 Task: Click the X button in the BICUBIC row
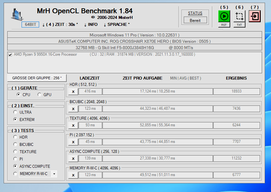pyautogui.click(x=73, y=109)
